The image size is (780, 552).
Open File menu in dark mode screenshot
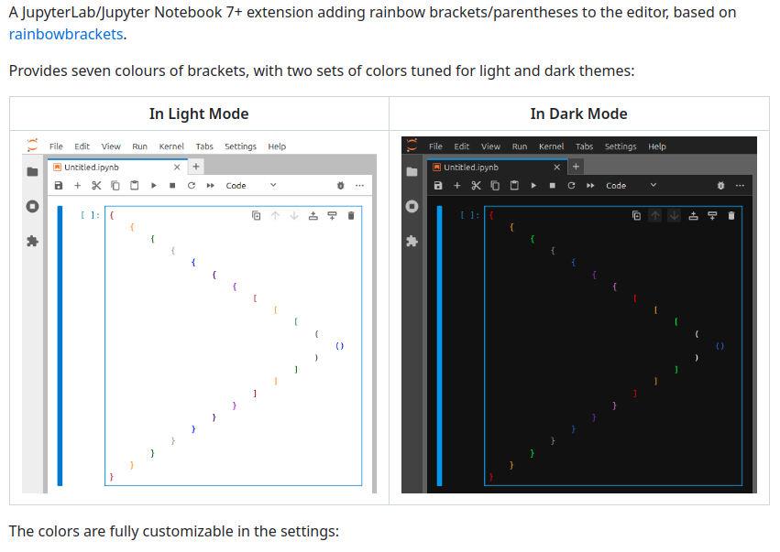point(435,146)
